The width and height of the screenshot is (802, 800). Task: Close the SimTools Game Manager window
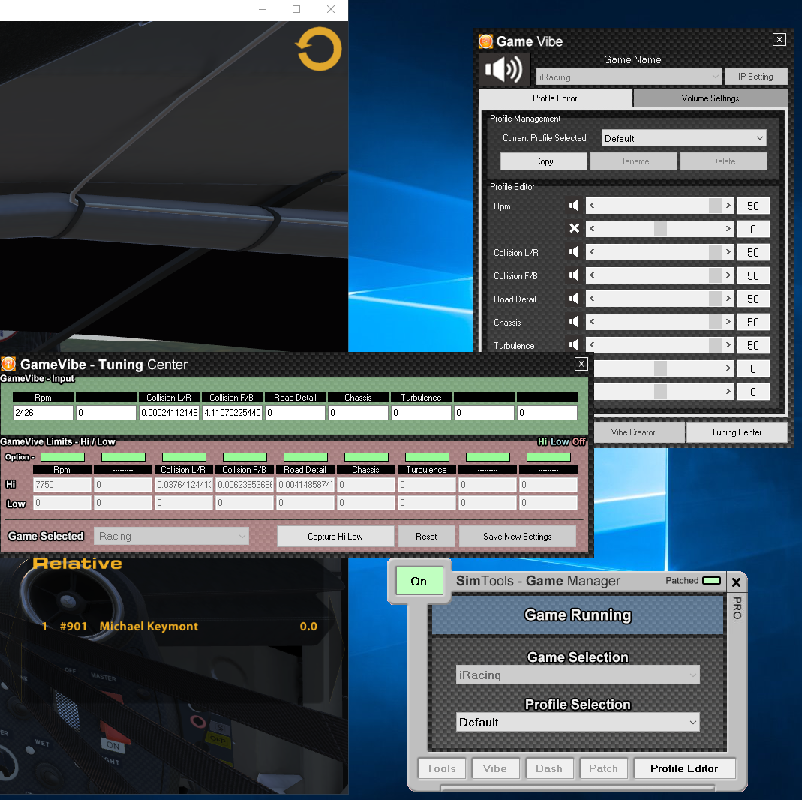(737, 582)
